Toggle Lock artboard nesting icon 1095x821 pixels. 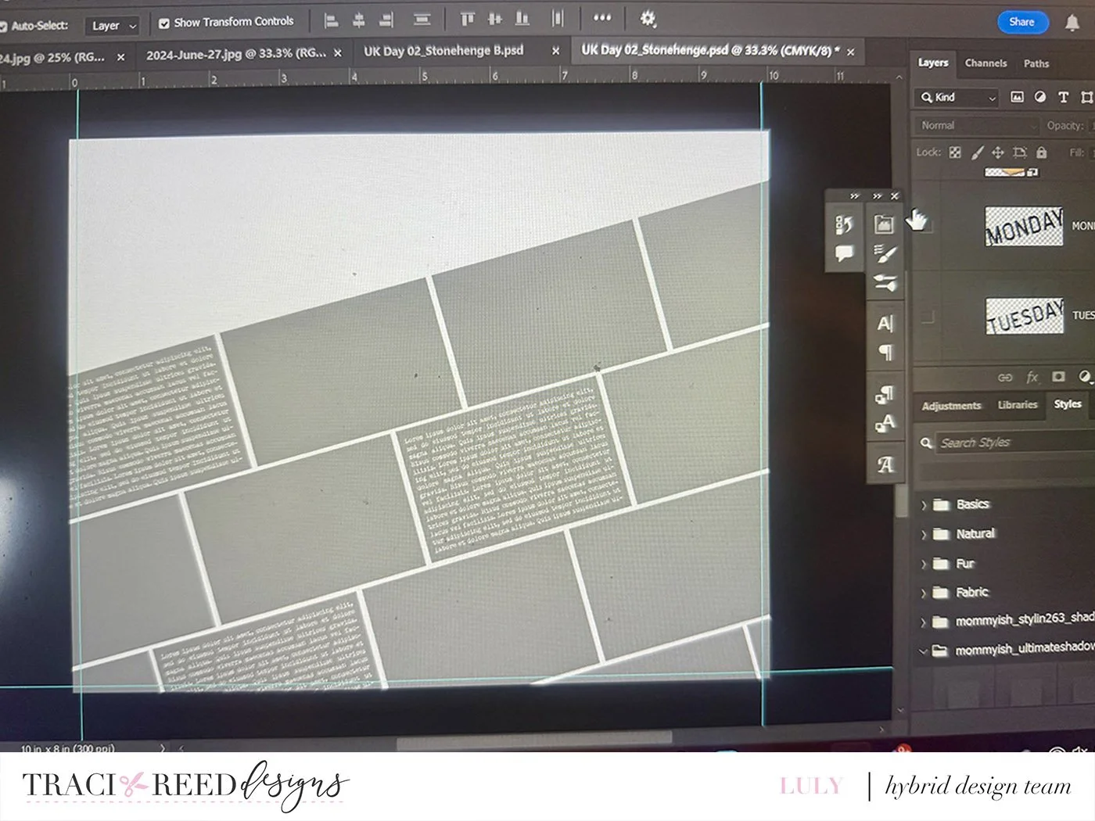click(1019, 152)
